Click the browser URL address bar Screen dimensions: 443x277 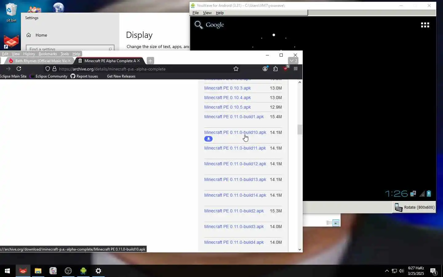point(143,69)
